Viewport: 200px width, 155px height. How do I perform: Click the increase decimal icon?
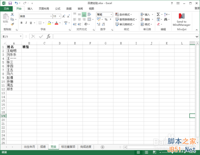98,24
